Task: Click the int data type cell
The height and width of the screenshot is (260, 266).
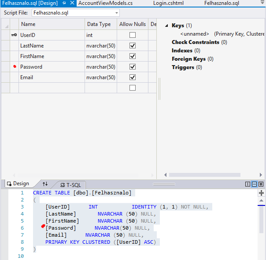Action: [x=101, y=35]
